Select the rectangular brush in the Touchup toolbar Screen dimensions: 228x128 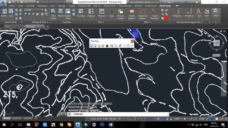coord(92,46)
